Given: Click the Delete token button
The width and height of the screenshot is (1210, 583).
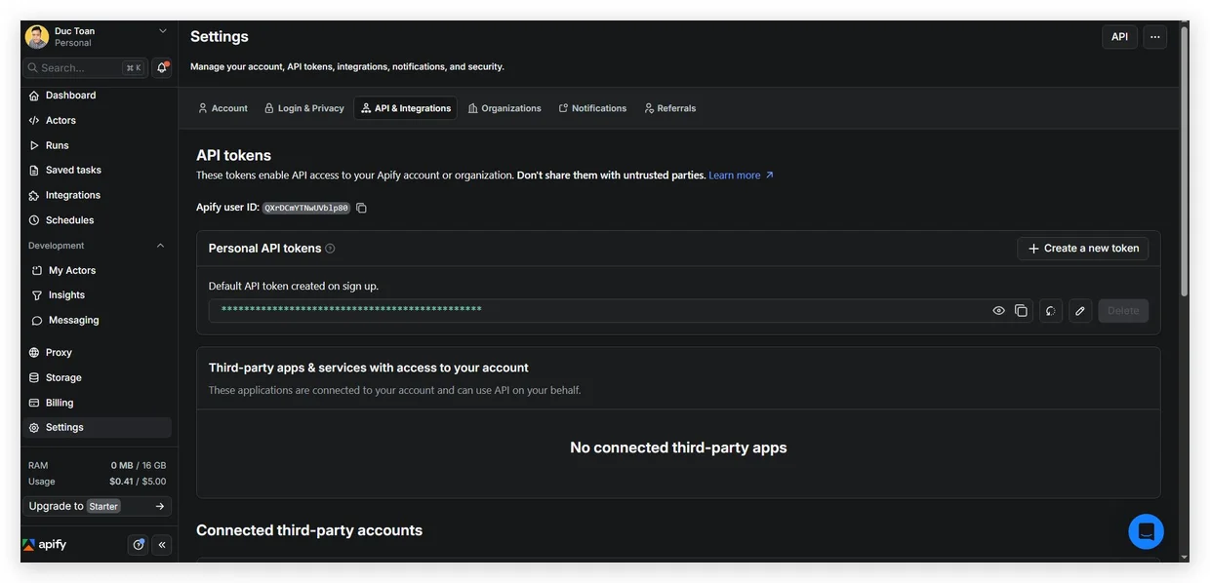Looking at the screenshot, I should (x=1123, y=311).
